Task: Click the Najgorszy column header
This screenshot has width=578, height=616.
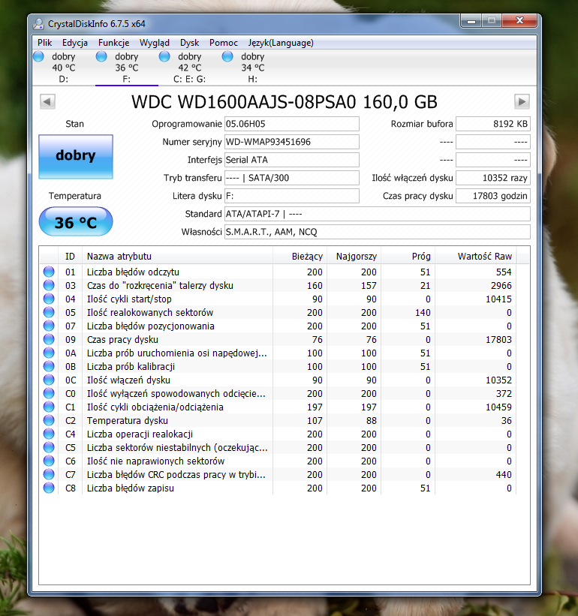Action: (354, 257)
